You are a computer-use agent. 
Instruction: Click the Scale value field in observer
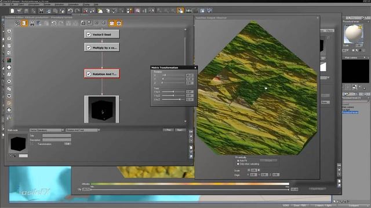point(254,170)
